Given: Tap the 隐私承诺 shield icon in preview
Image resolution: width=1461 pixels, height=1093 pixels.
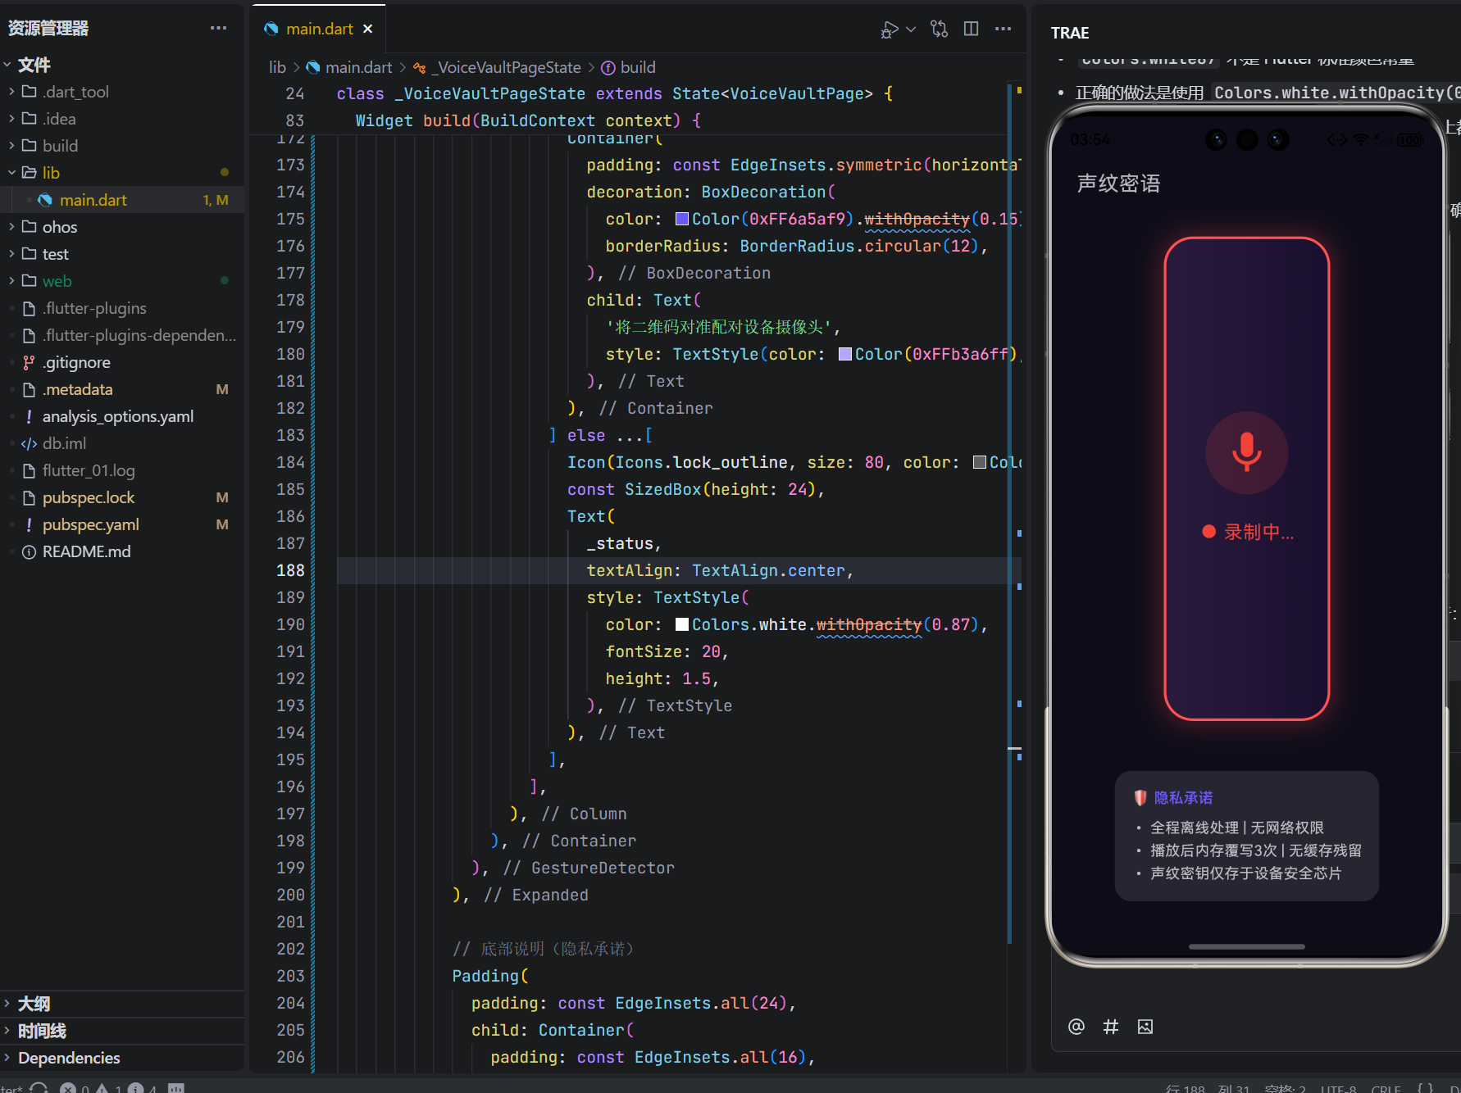Looking at the screenshot, I should (x=1140, y=797).
